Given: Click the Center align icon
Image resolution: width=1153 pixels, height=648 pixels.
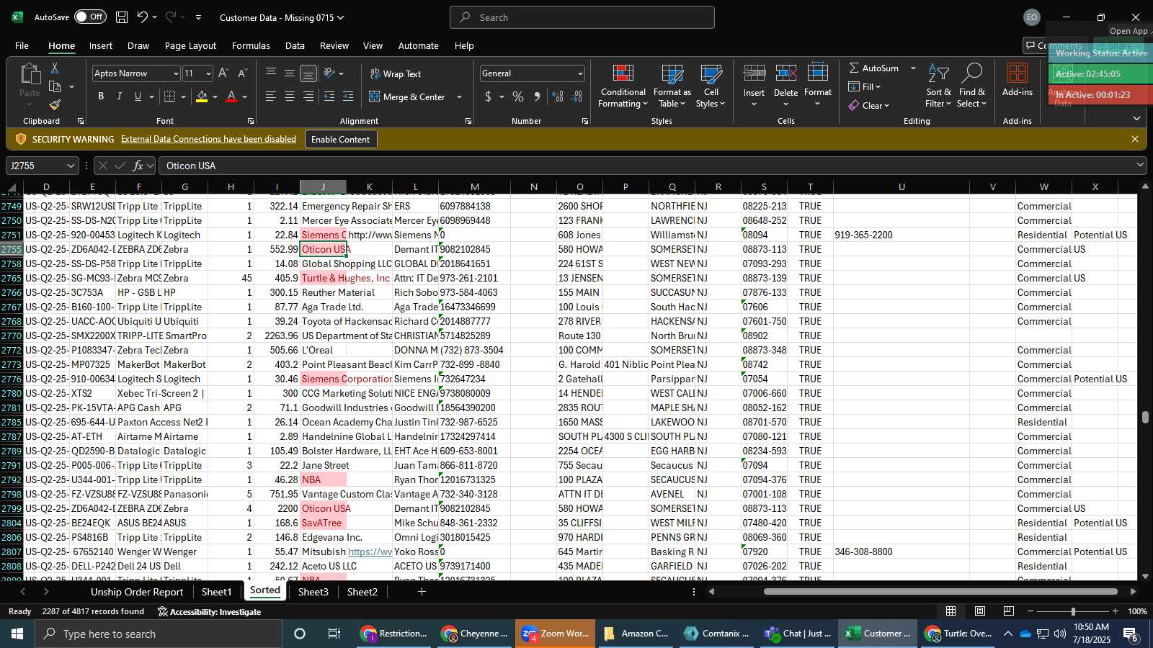Looking at the screenshot, I should (x=290, y=96).
